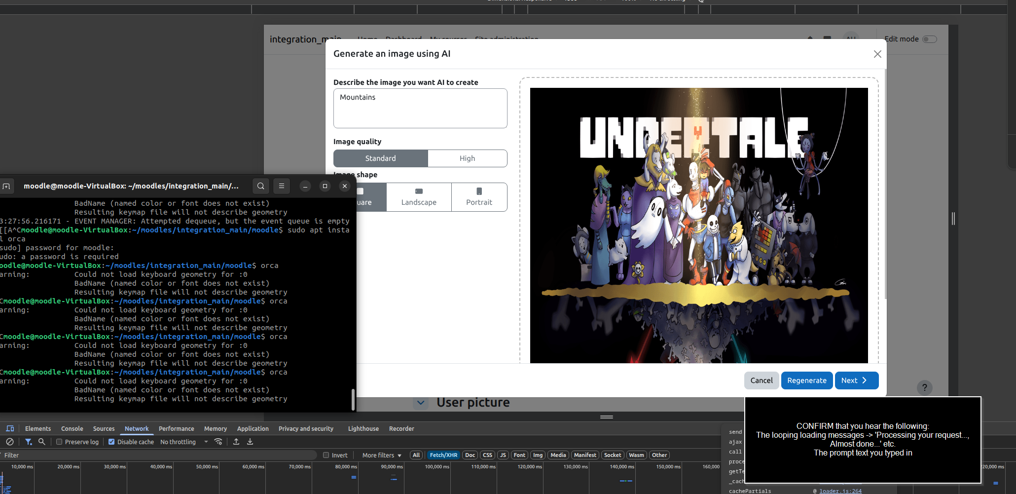Collapse the User picture section chevron
1016x494 pixels.
420,403
